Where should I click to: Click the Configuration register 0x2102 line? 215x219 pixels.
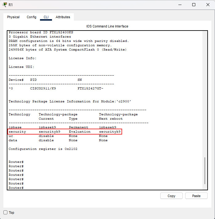[x=43, y=149]
